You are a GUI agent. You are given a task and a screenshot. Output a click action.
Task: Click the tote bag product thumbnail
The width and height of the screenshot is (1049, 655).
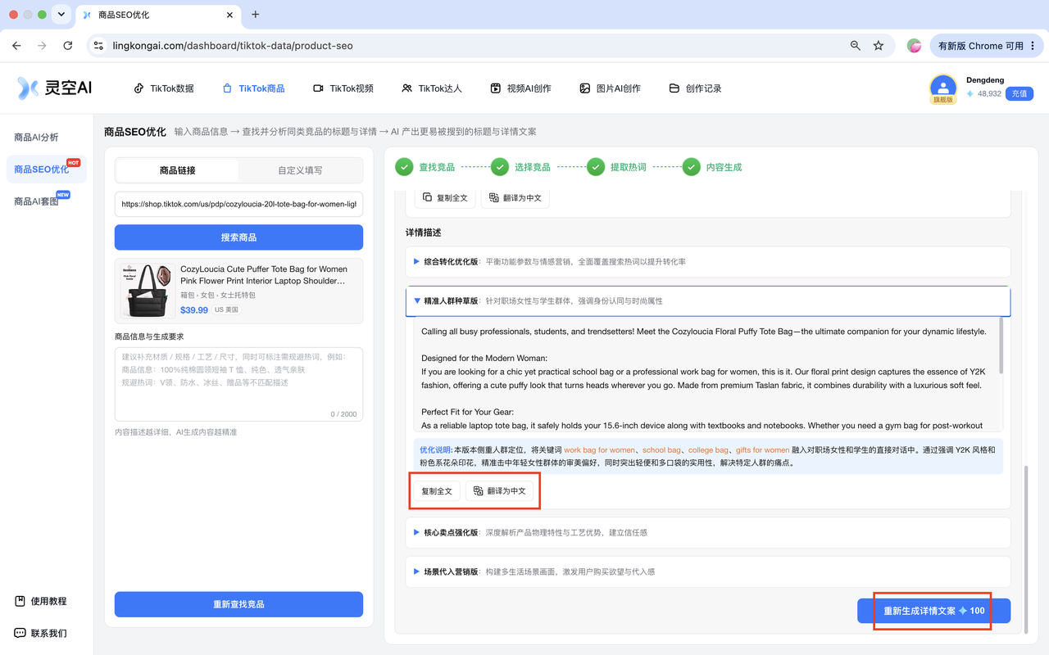point(148,291)
